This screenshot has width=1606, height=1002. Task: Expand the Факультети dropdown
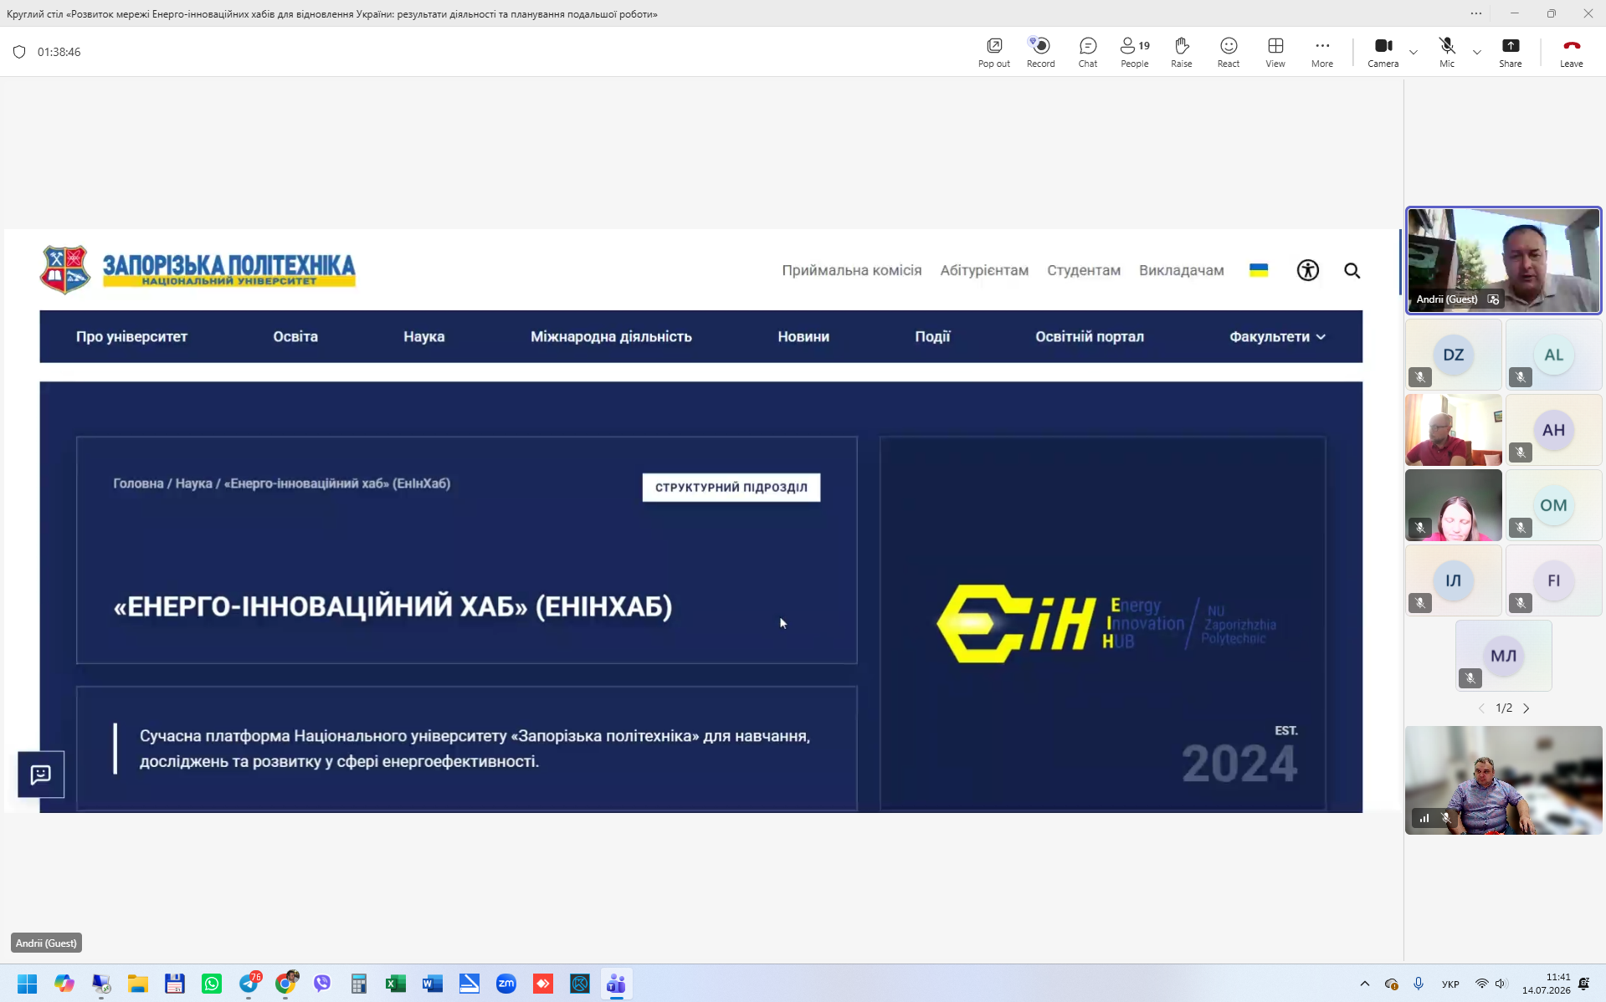[x=1277, y=336]
